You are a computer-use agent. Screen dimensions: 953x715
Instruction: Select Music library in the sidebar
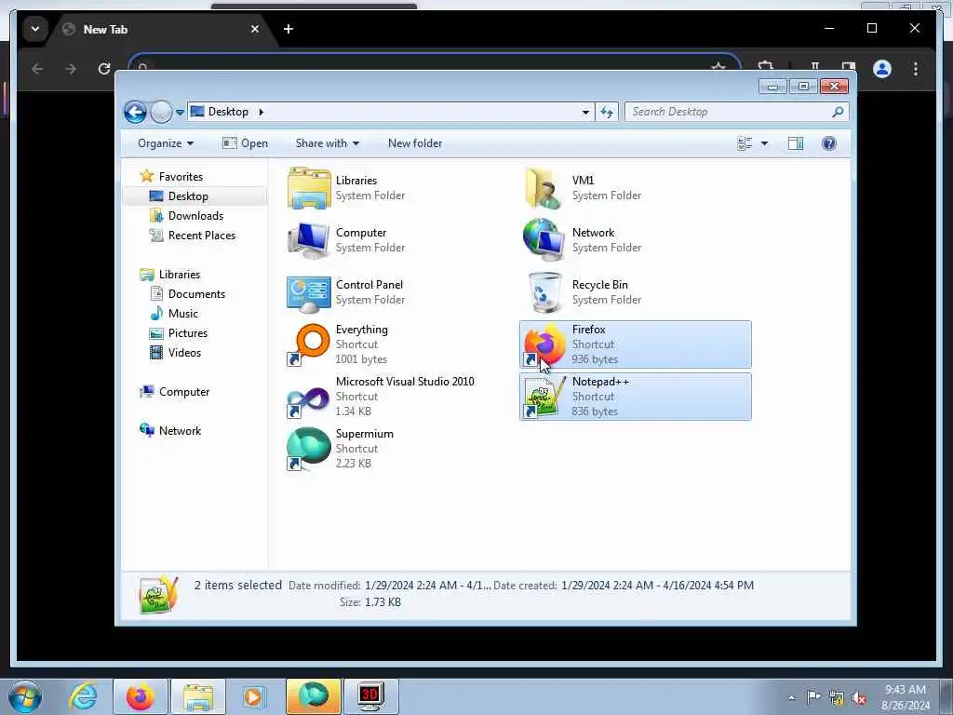coord(183,314)
